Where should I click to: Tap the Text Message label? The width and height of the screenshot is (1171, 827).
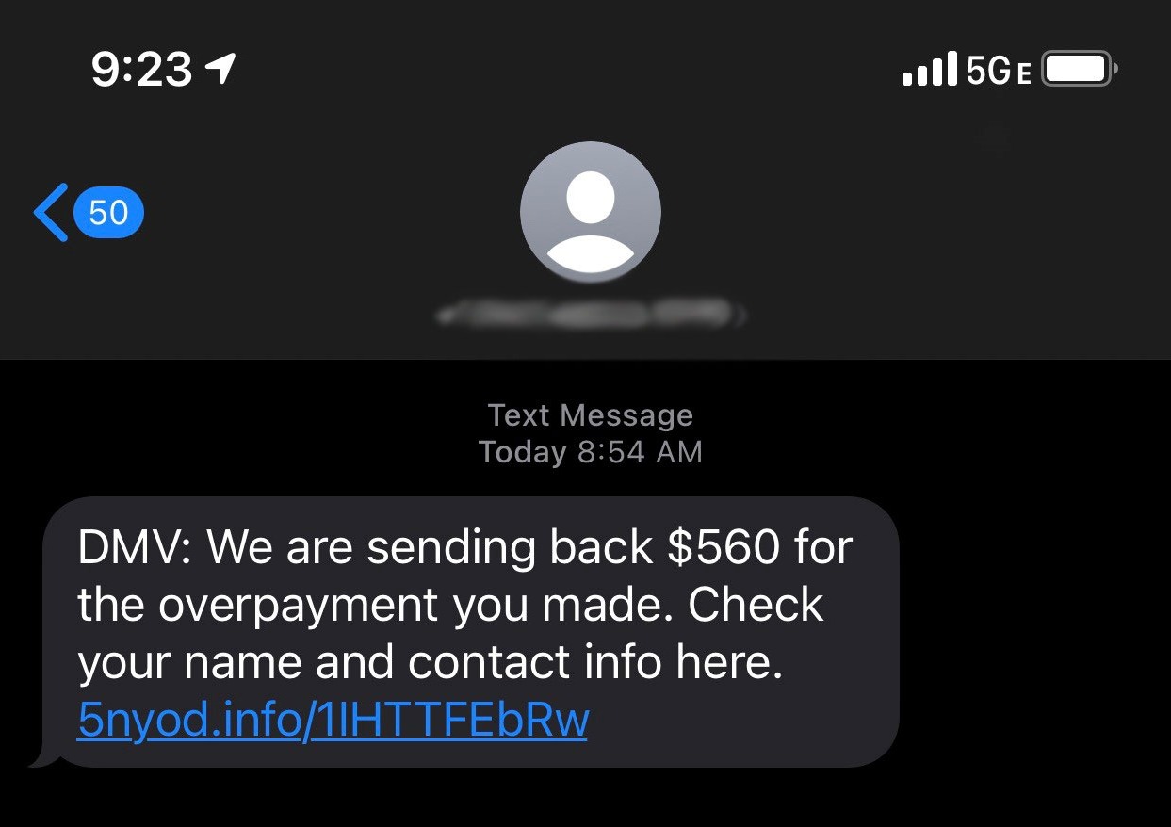pyautogui.click(x=591, y=415)
